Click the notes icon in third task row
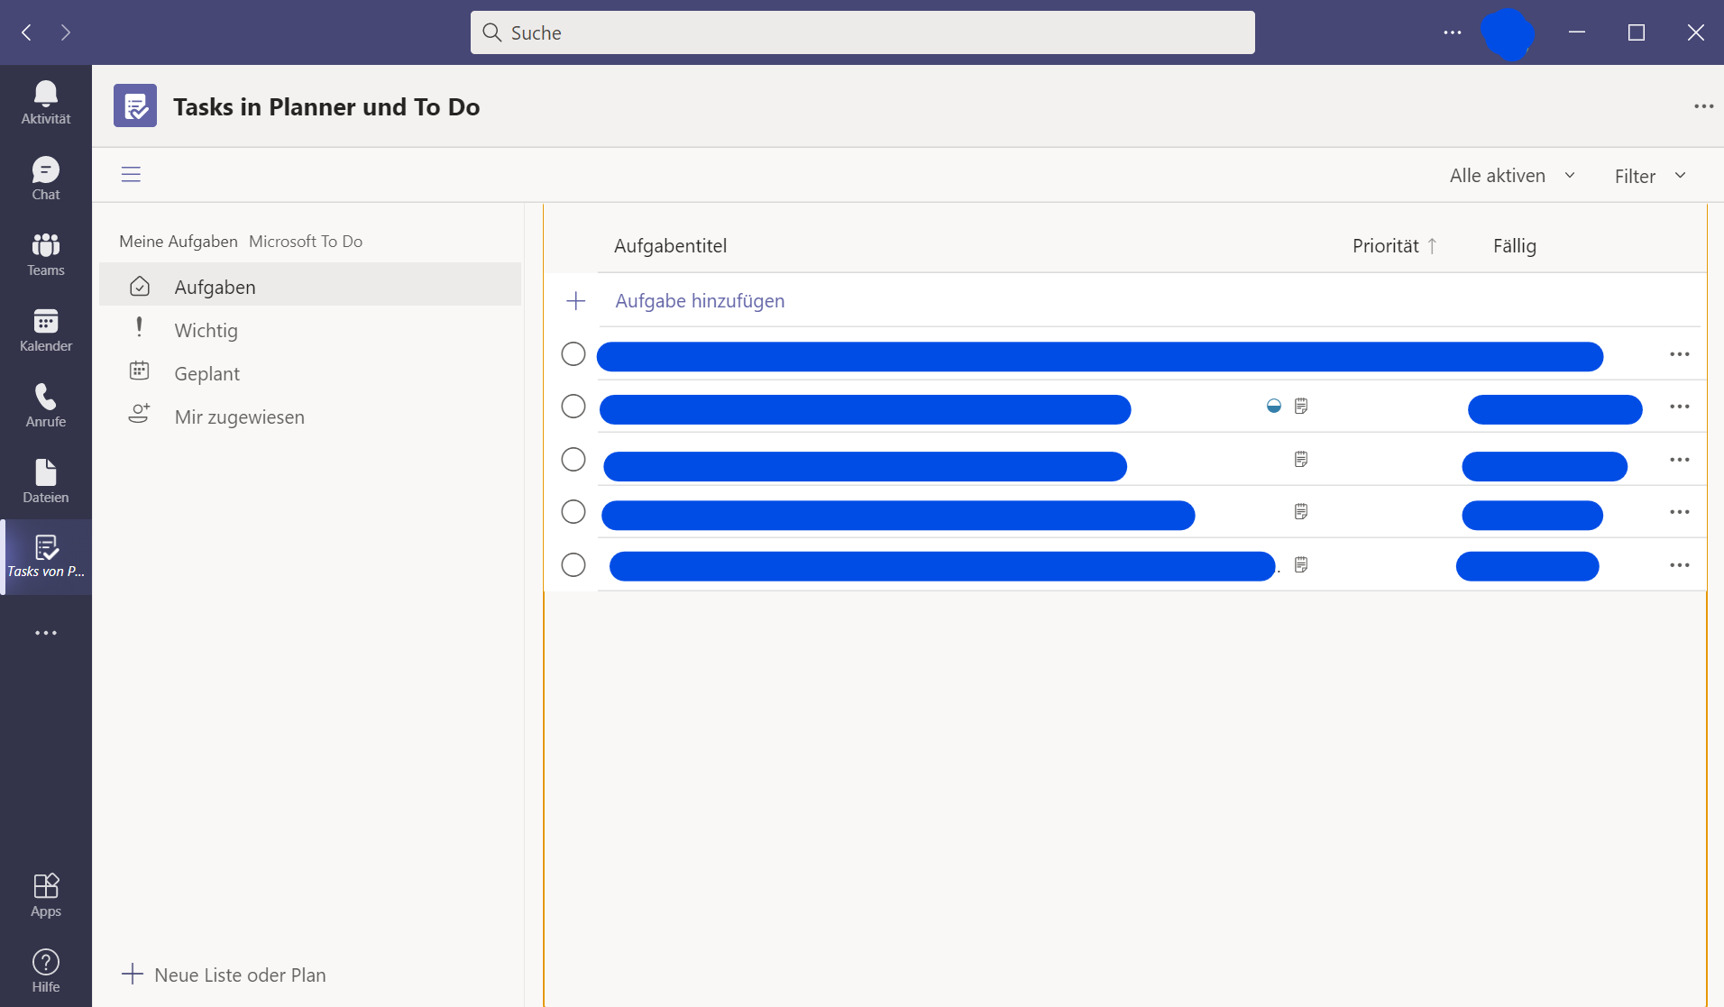Viewport: 1724px width, 1007px height. (x=1301, y=459)
